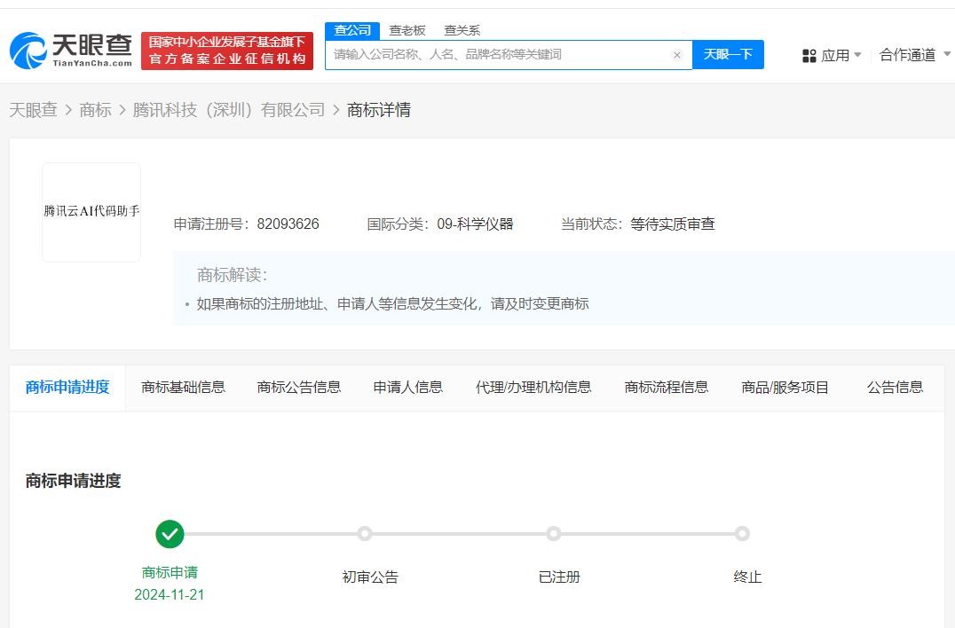The width and height of the screenshot is (955, 628).
Task: Open the 应用 apps grid icon
Action: click(809, 56)
